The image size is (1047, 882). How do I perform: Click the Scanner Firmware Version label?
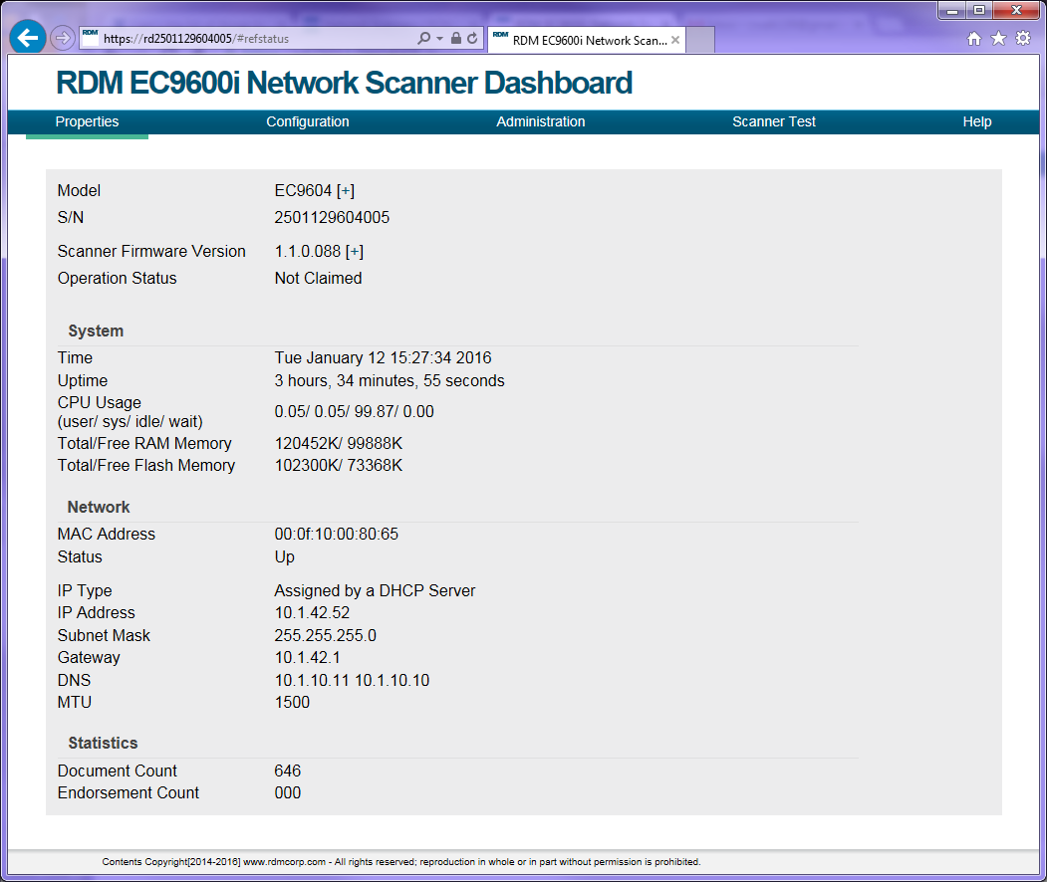point(151,252)
